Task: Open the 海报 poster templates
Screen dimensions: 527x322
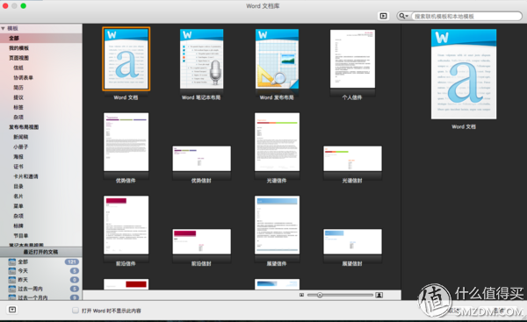Action: [x=18, y=157]
